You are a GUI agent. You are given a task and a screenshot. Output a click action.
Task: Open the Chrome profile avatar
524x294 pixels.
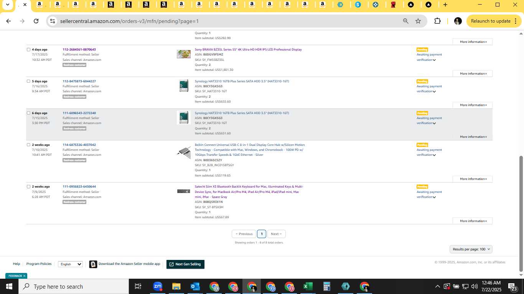(x=458, y=21)
